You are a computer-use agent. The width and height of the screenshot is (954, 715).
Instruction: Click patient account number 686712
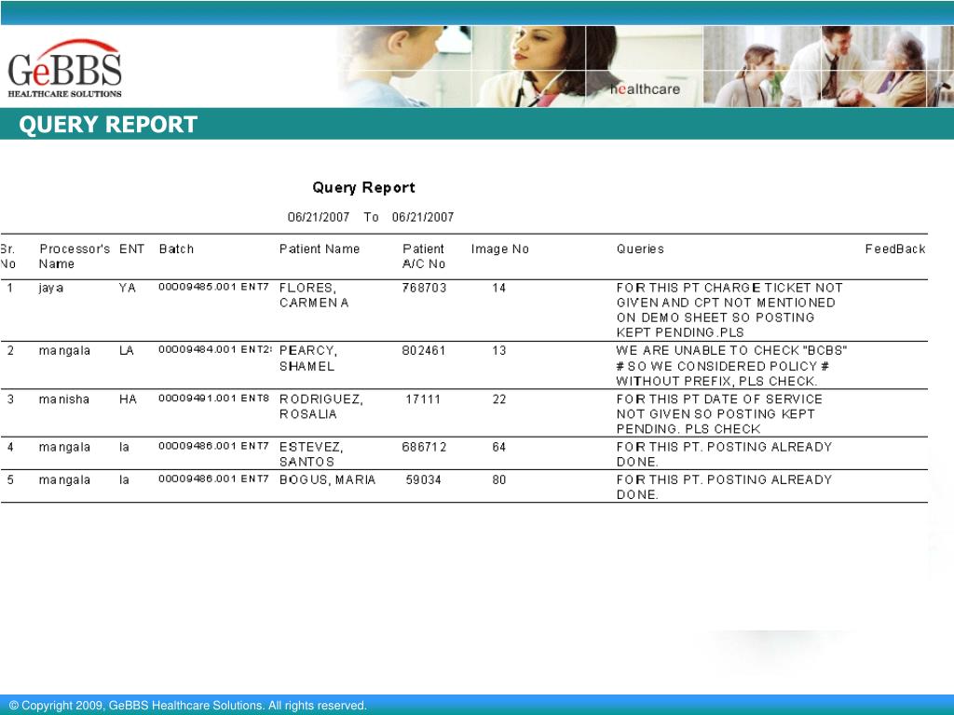point(424,447)
